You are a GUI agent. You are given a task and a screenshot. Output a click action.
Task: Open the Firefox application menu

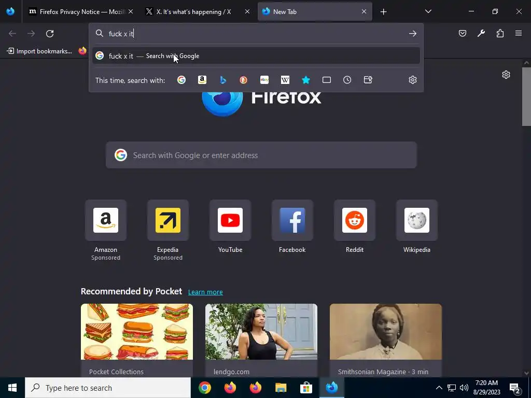click(x=519, y=33)
